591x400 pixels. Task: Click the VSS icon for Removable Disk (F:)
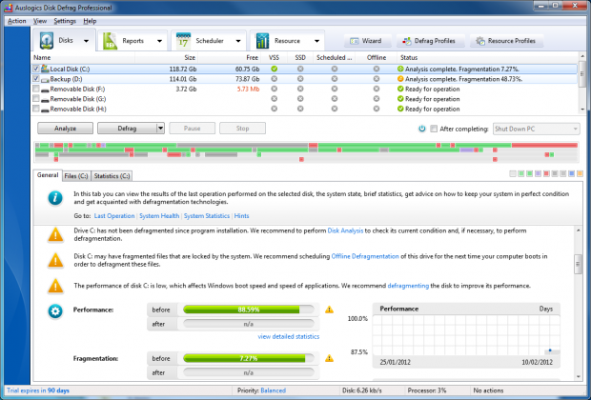(x=274, y=89)
